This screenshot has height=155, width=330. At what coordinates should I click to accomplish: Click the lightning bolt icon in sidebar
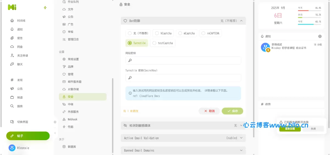tap(45, 8)
